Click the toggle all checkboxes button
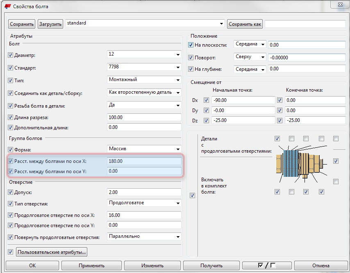The height and width of the screenshot is (273, 350). pos(266,265)
